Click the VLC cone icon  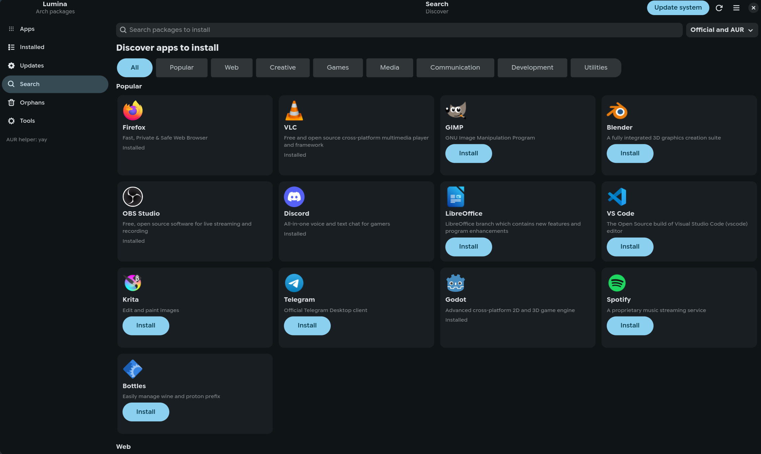[x=294, y=110]
